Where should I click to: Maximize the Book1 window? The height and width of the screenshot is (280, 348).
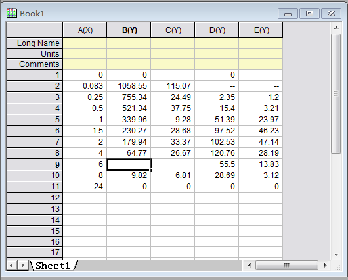click(309, 14)
